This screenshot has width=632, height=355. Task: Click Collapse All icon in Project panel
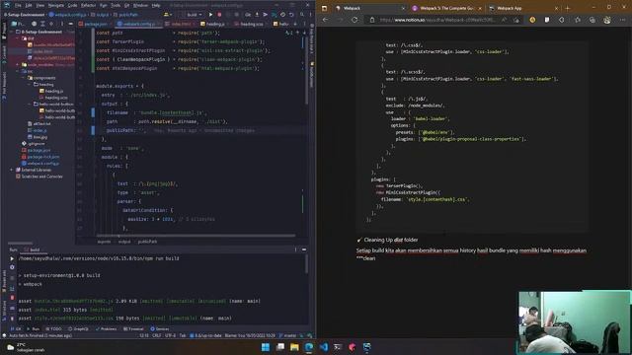(51, 24)
